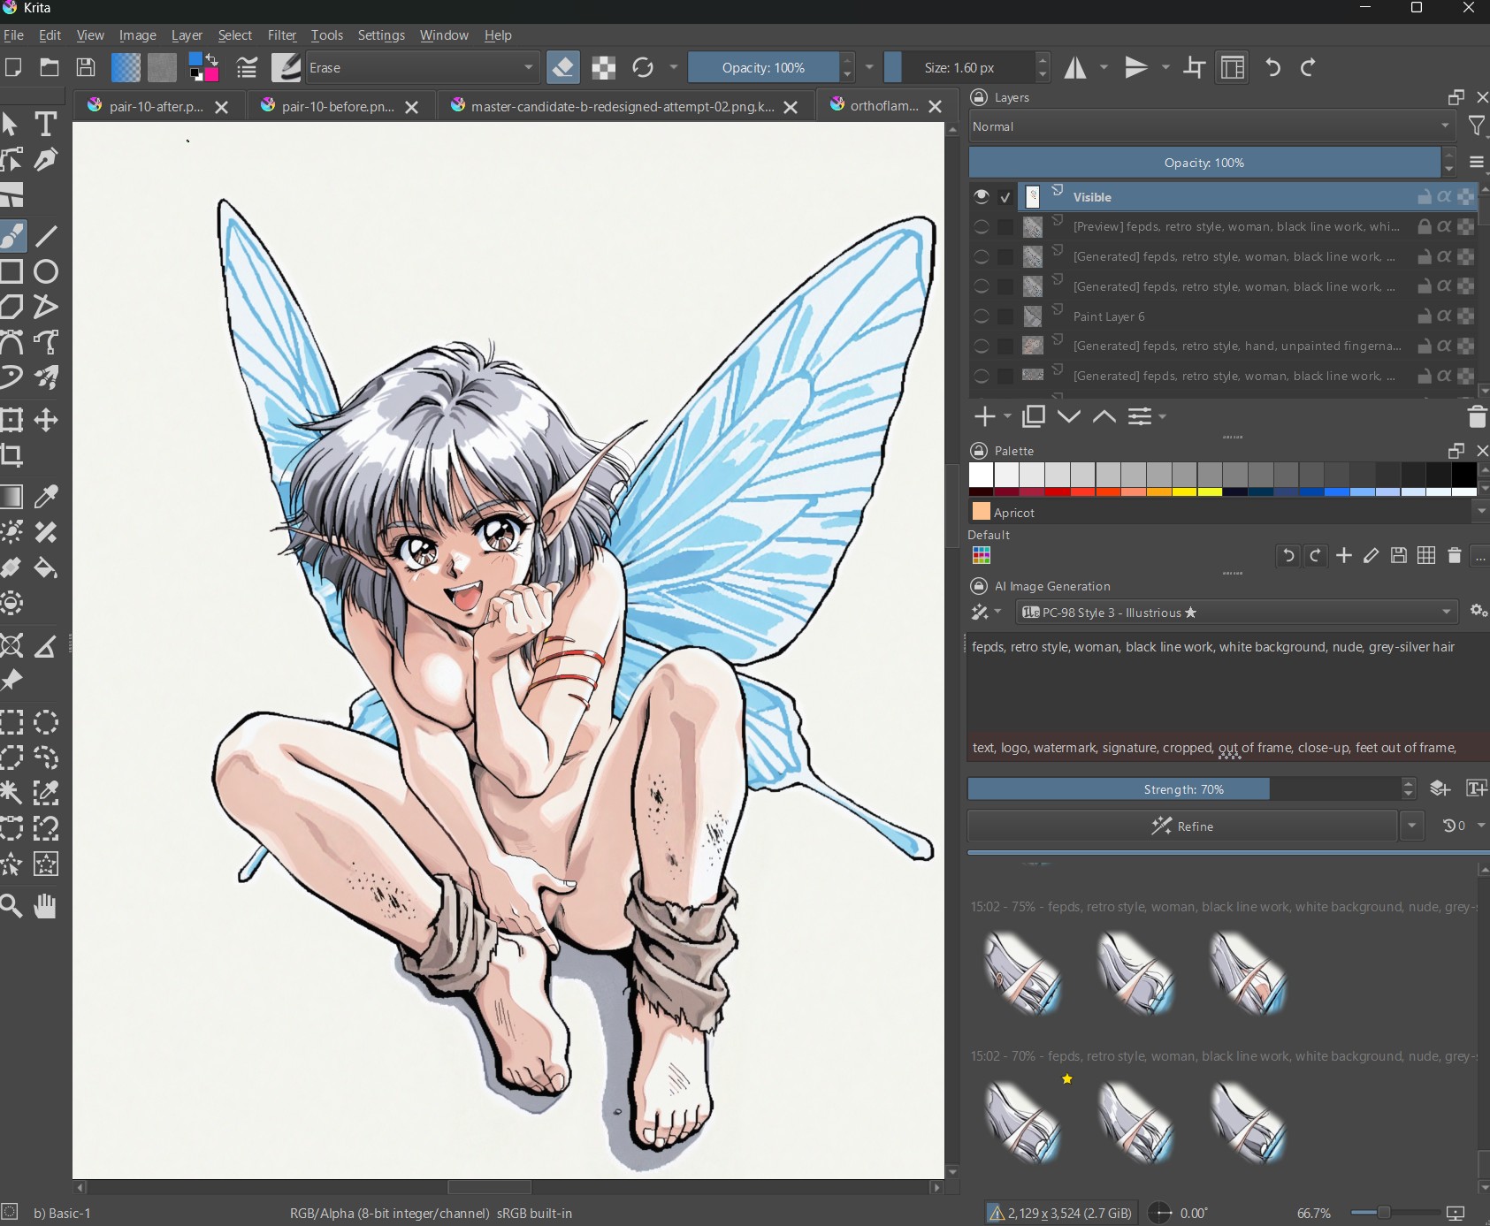
Task: Reload the original brush preset
Action: (x=643, y=68)
